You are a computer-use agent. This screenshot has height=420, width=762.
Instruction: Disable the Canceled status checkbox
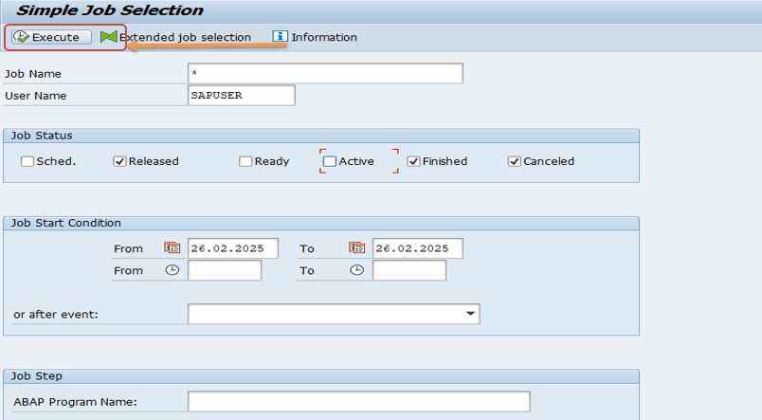pyautogui.click(x=514, y=161)
